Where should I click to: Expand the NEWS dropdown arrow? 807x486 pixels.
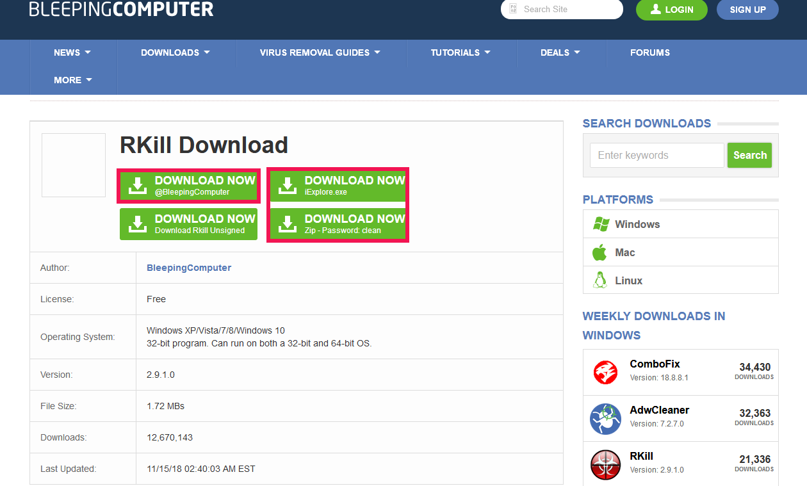(88, 53)
